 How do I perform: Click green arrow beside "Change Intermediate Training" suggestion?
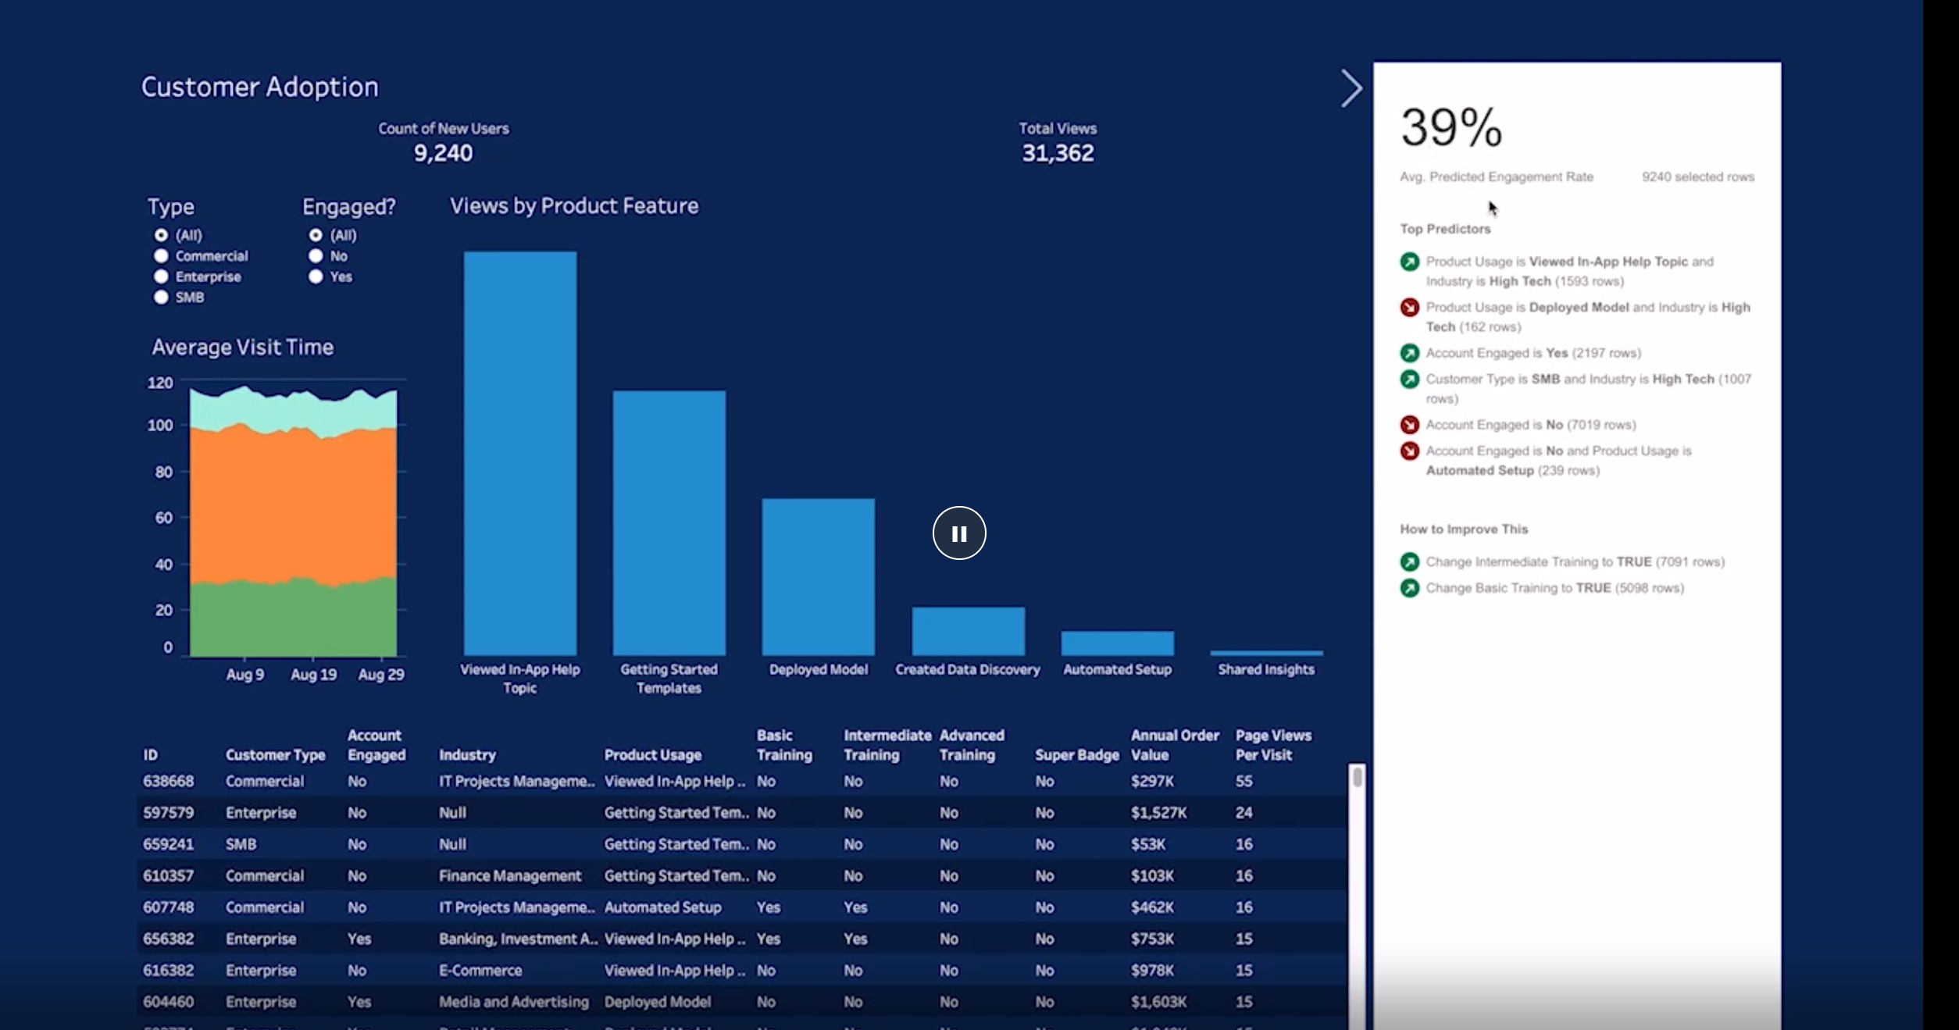[1410, 561]
